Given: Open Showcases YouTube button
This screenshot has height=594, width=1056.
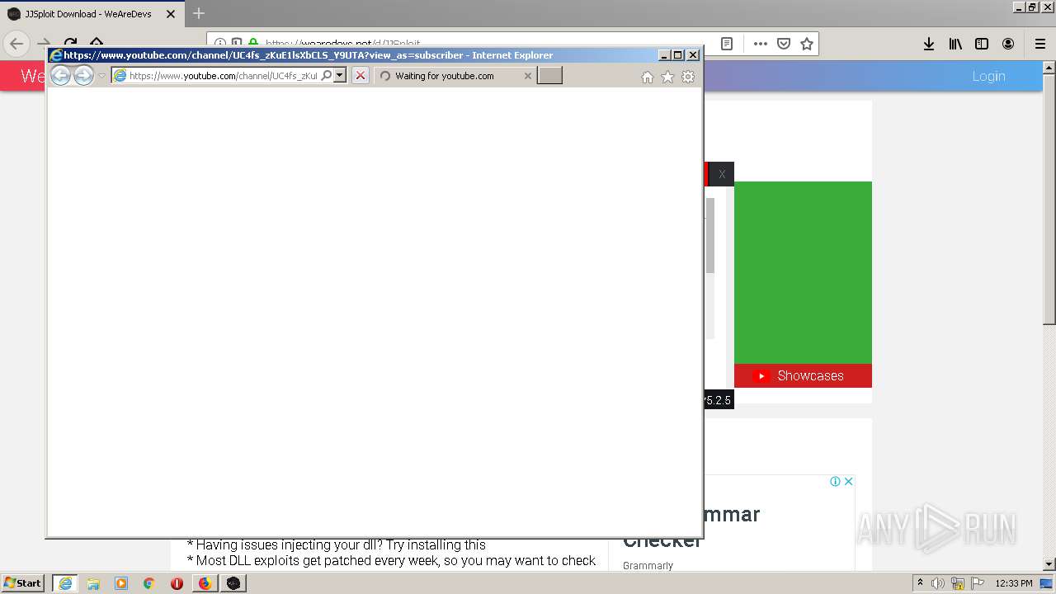Looking at the screenshot, I should click(803, 375).
